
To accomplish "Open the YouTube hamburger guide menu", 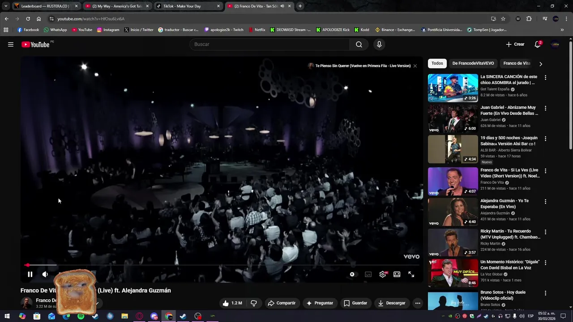I will coord(11,44).
